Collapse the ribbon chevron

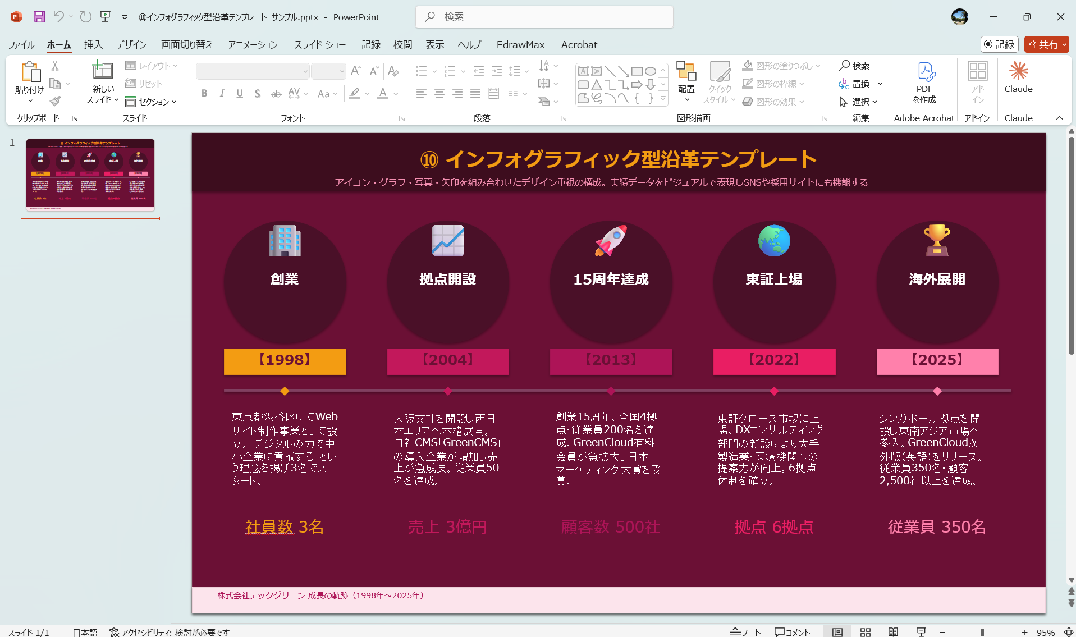(x=1060, y=118)
